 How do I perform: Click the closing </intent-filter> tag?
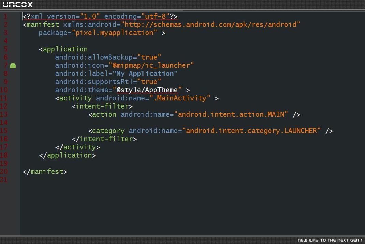pos(104,139)
